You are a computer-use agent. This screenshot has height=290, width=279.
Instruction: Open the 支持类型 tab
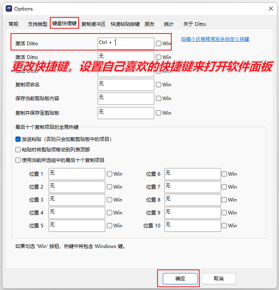coord(37,24)
